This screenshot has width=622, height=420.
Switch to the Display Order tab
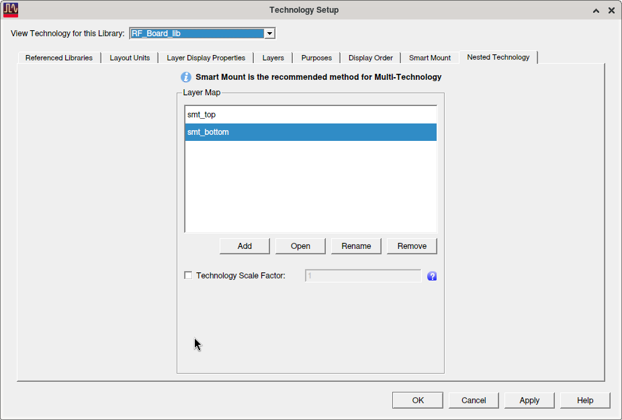[x=371, y=58]
